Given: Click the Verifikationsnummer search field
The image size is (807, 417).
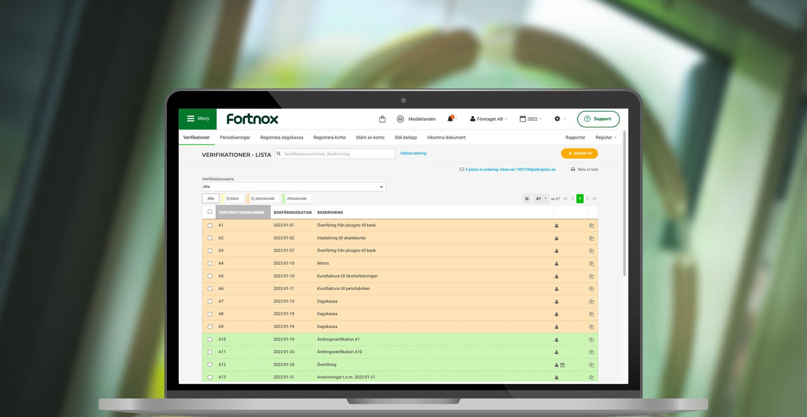Looking at the screenshot, I should coord(335,154).
